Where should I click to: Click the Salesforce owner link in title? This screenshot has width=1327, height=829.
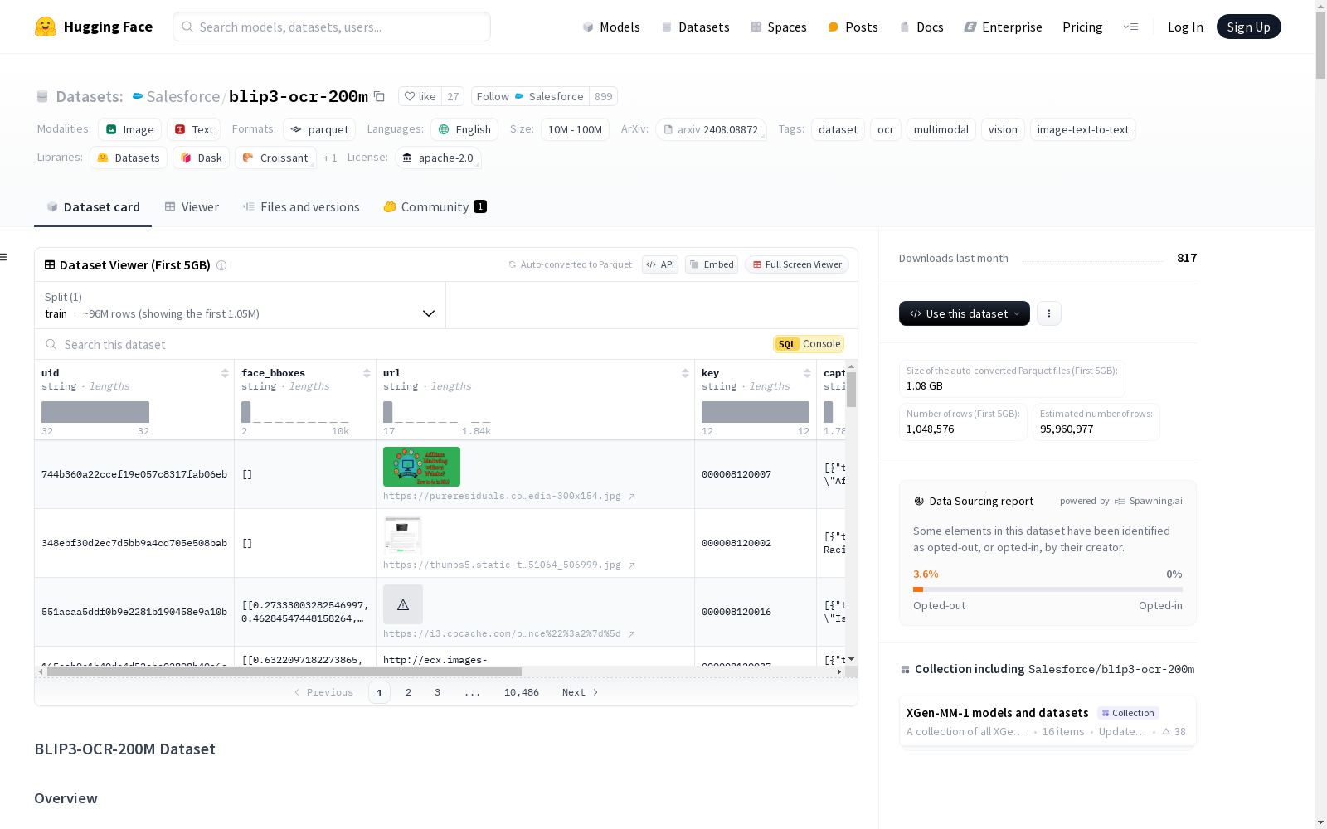(x=182, y=96)
